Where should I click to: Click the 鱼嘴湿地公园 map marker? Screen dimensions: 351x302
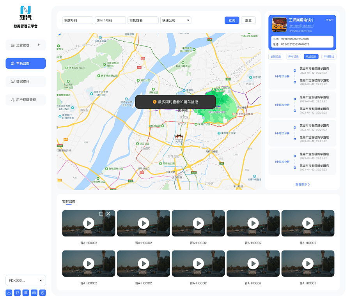(x=106, y=169)
